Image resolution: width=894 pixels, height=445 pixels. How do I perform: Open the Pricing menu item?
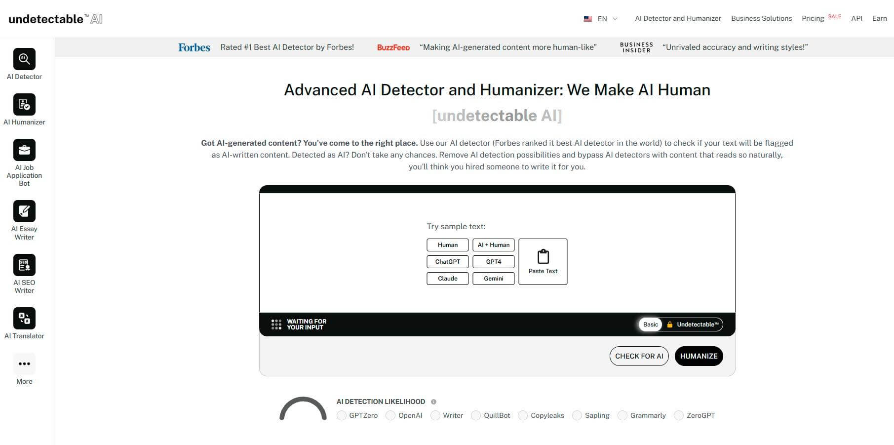813,19
